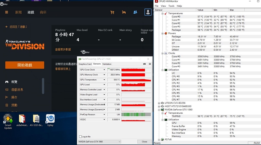Image resolution: width=261 pixels, height=145 pixels.
Task: Click the P57V6 battery device icon
Action: pyautogui.click(x=162, y=139)
